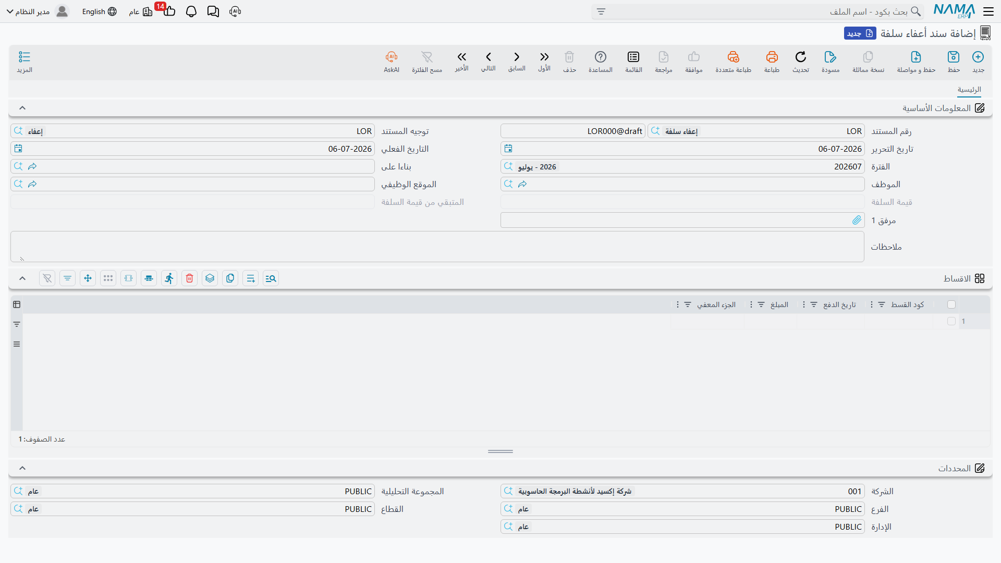Click the notifications bell icon
Image resolution: width=1001 pixels, height=563 pixels.
click(191, 11)
